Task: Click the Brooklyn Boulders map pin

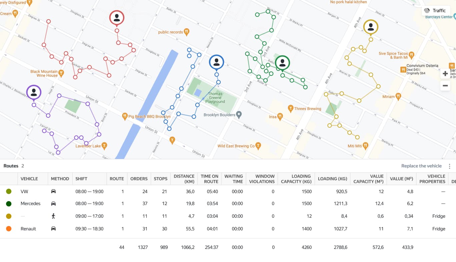Action: coord(239,115)
